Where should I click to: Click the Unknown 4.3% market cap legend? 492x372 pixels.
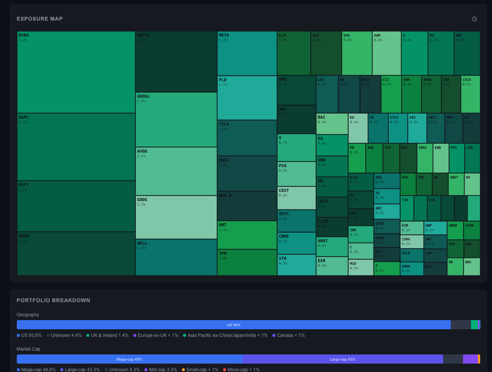tap(122, 370)
